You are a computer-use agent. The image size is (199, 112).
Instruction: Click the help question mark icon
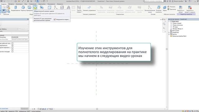pos(189,1)
